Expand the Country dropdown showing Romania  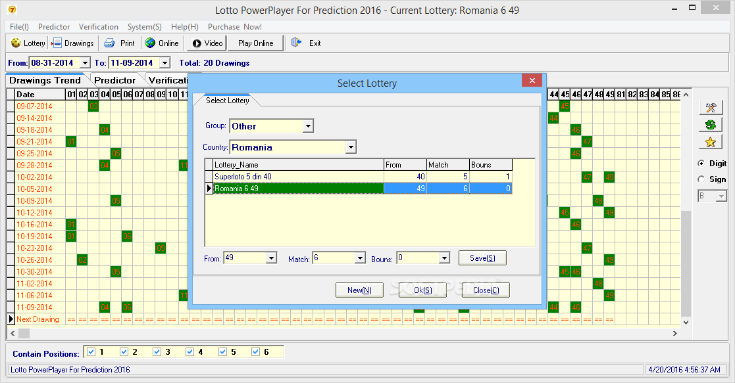(x=351, y=147)
